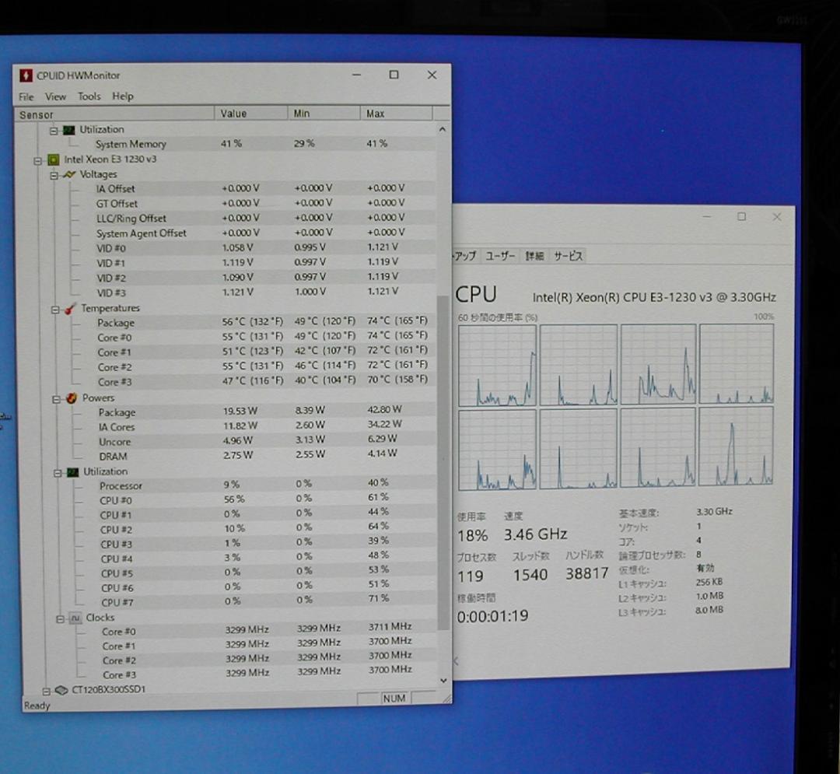The width and height of the screenshot is (840, 774).
Task: Click the 42.80 W max package power value
Action: pyautogui.click(x=385, y=410)
